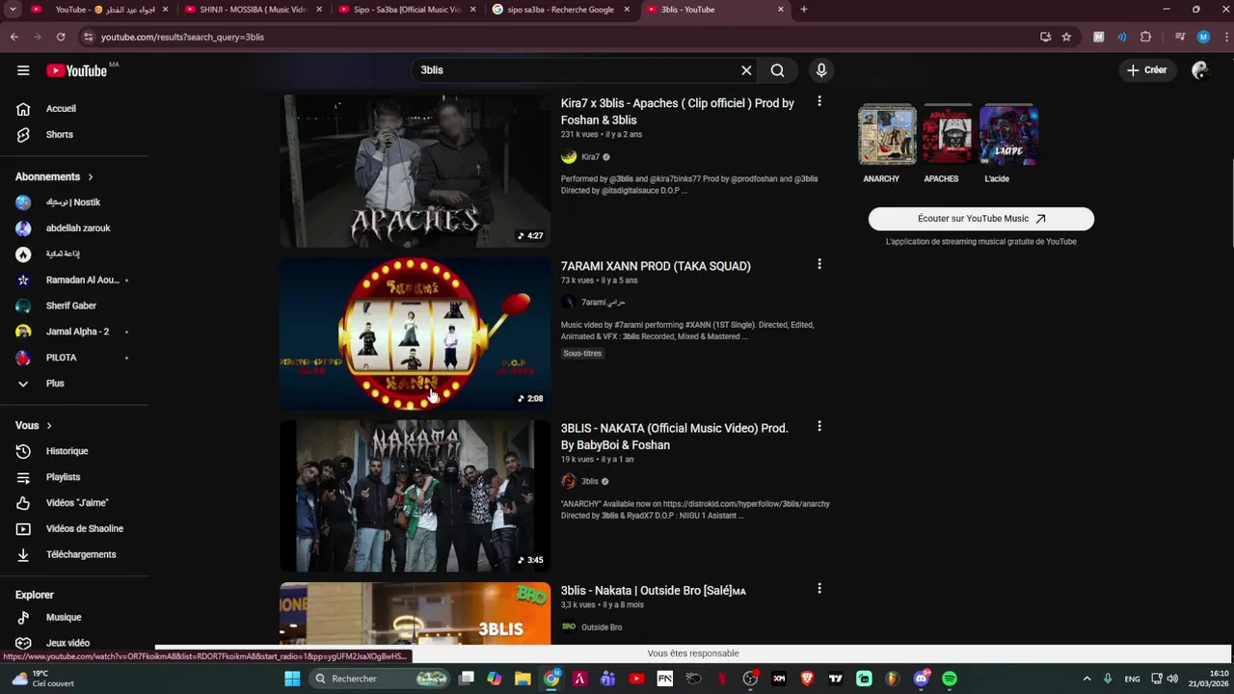The height and width of the screenshot is (694, 1234).
Task: Open the NAKATA official video thumbnail
Action: (416, 495)
